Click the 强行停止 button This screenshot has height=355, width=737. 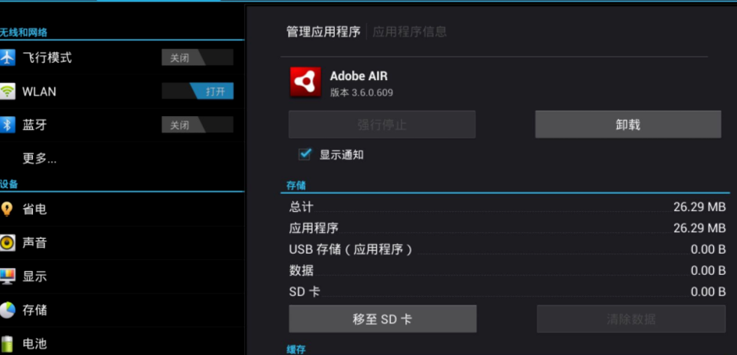coord(382,124)
